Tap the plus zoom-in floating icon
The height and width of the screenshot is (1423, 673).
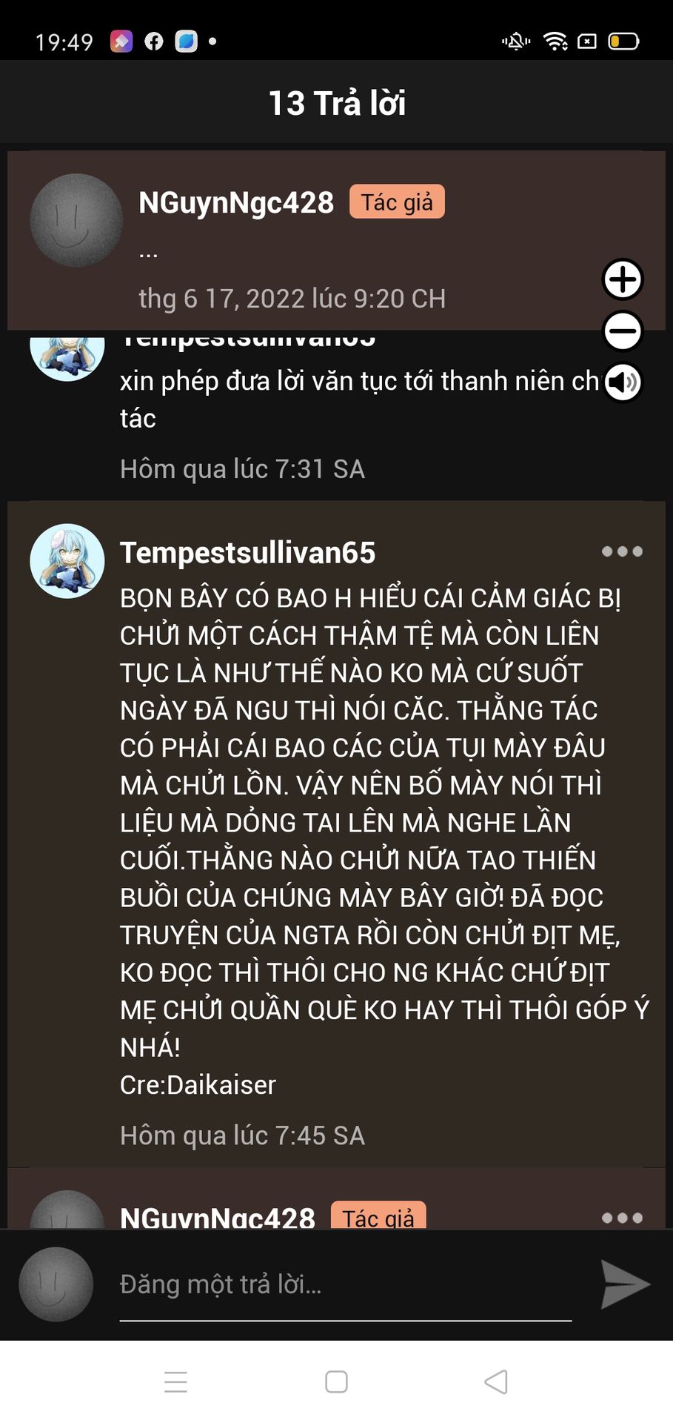[x=623, y=279]
